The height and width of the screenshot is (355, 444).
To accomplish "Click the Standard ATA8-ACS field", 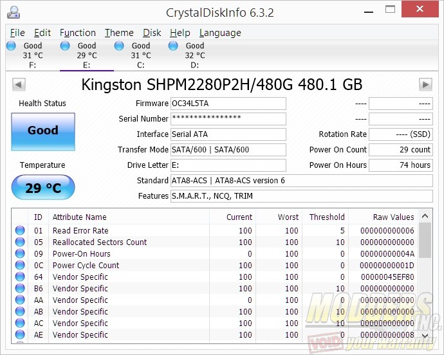I will pos(302,181).
